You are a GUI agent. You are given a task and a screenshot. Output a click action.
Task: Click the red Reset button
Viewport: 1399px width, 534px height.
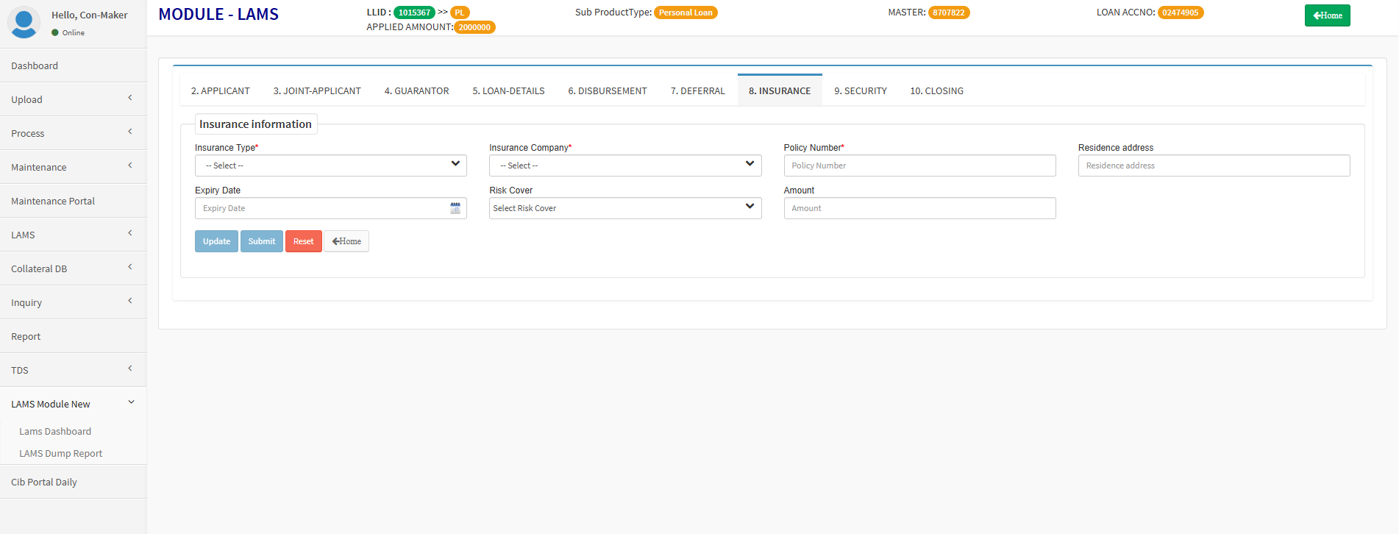pyautogui.click(x=303, y=241)
